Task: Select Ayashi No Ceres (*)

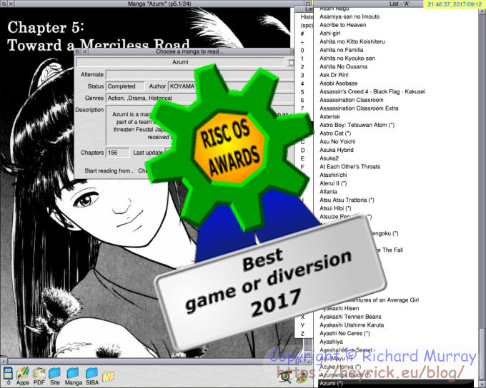Action: point(344,334)
